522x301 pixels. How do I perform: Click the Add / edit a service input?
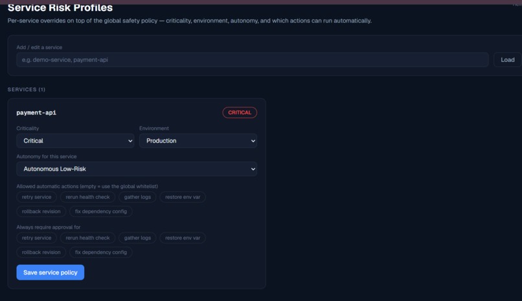(253, 59)
